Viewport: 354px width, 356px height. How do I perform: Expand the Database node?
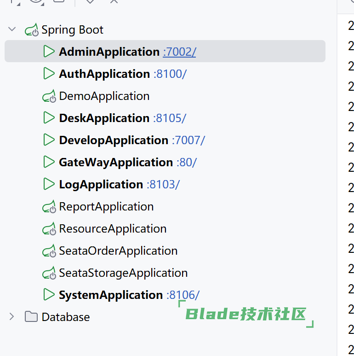[12, 317]
